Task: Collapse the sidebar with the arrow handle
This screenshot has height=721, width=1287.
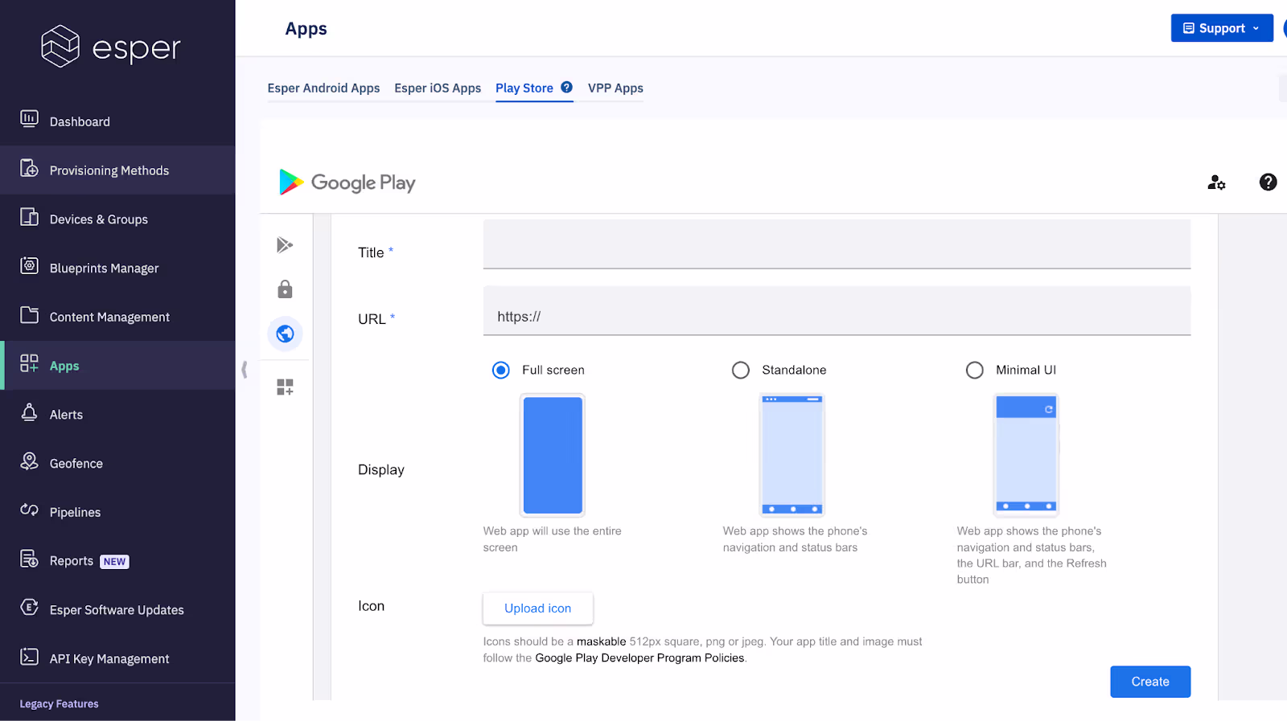Action: point(245,369)
